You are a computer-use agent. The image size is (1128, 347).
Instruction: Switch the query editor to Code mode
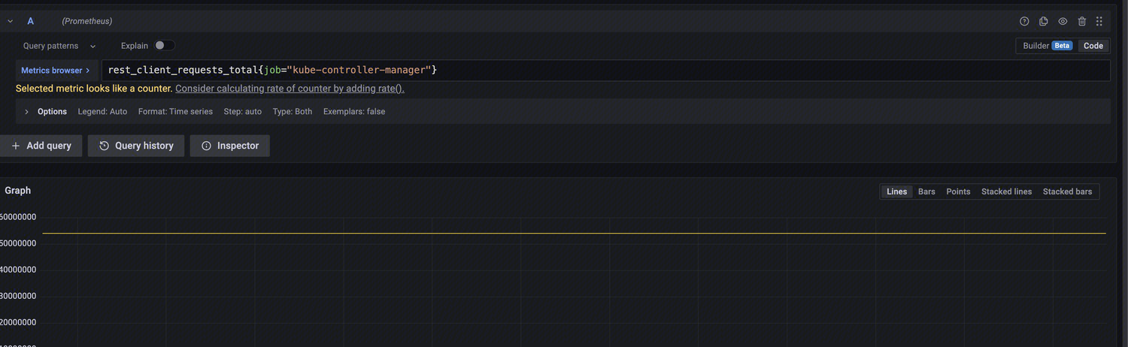(1093, 46)
